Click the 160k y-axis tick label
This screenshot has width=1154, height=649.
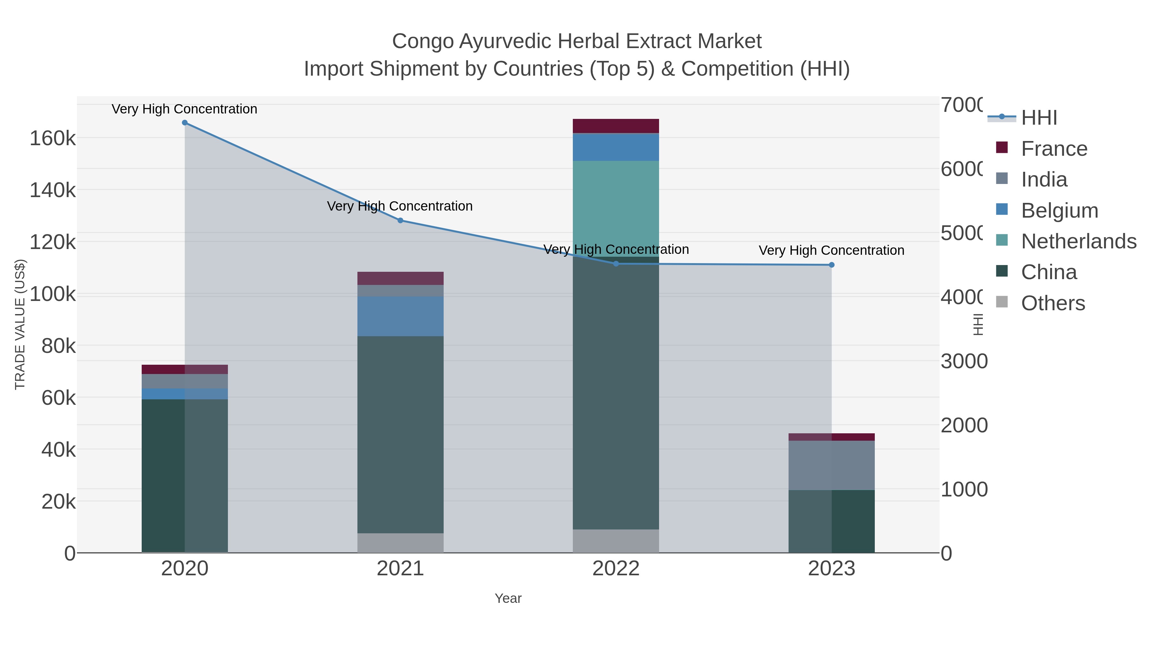(x=53, y=138)
